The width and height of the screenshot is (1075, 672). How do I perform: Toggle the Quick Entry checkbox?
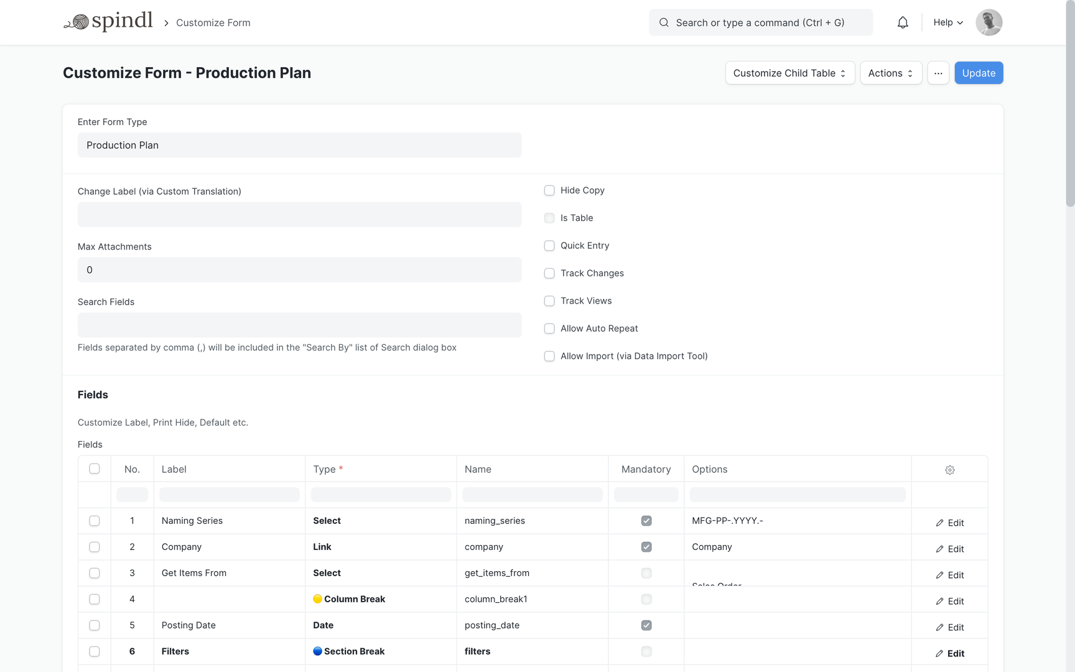tap(549, 246)
